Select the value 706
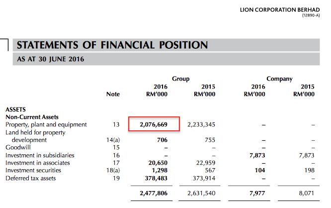The width and height of the screenshot is (331, 208). click(163, 140)
